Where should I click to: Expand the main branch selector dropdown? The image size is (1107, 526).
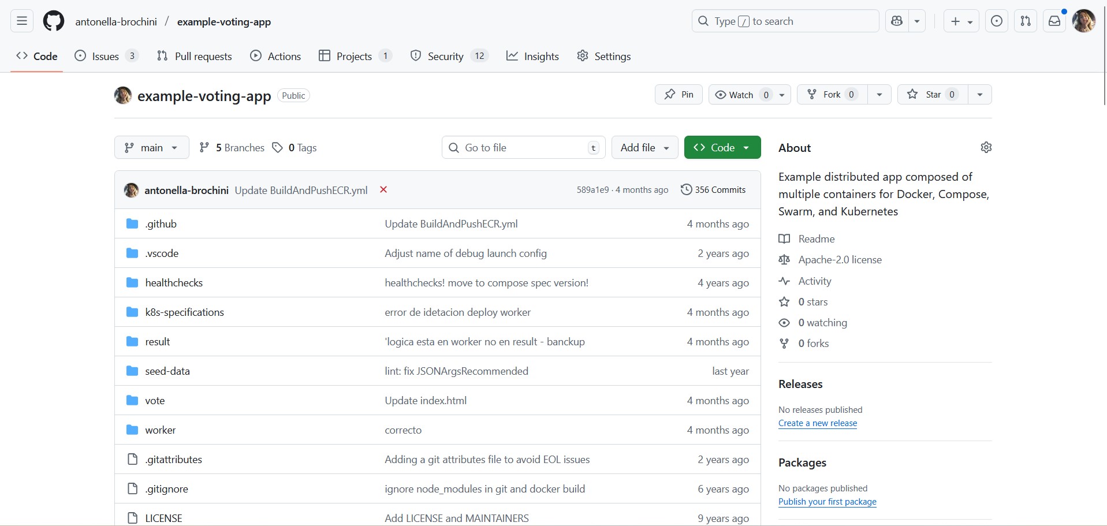coord(151,148)
